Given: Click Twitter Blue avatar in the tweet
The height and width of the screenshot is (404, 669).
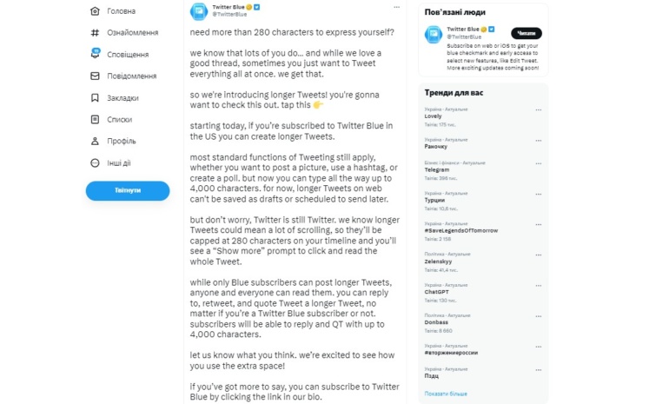Looking at the screenshot, I should [x=199, y=10].
